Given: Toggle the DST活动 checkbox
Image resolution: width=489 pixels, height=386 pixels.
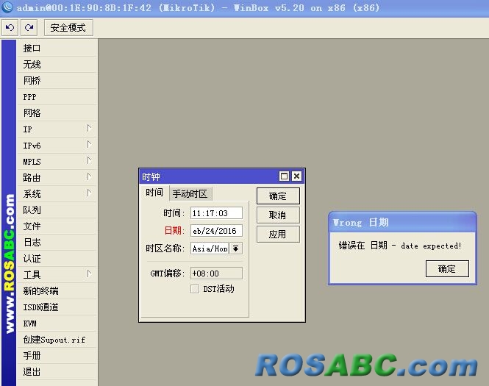Looking at the screenshot, I should point(195,289).
